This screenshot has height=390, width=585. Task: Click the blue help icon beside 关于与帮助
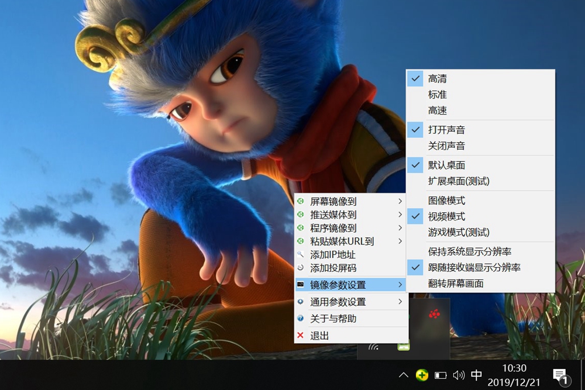tap(300, 319)
